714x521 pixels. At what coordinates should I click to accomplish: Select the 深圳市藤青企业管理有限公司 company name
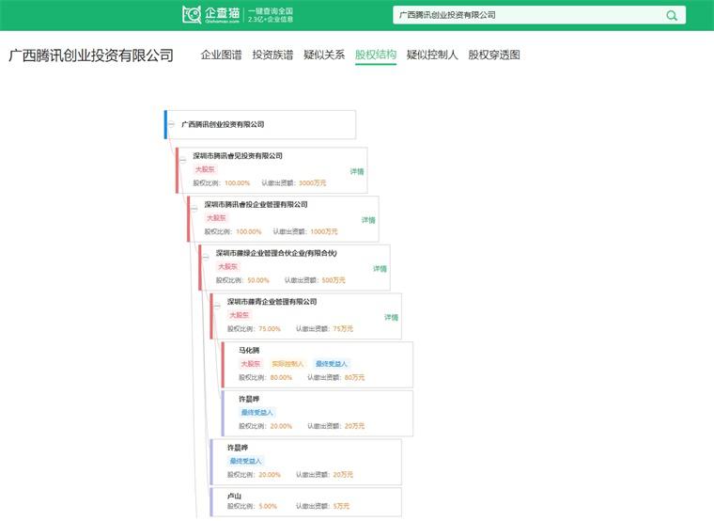(272, 302)
